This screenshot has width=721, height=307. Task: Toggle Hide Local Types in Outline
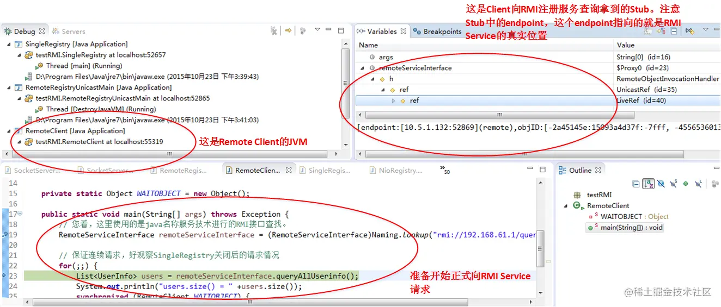click(698, 184)
